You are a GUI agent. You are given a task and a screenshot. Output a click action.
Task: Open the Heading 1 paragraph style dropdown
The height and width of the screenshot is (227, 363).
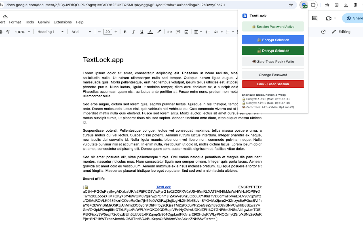click(x=50, y=32)
